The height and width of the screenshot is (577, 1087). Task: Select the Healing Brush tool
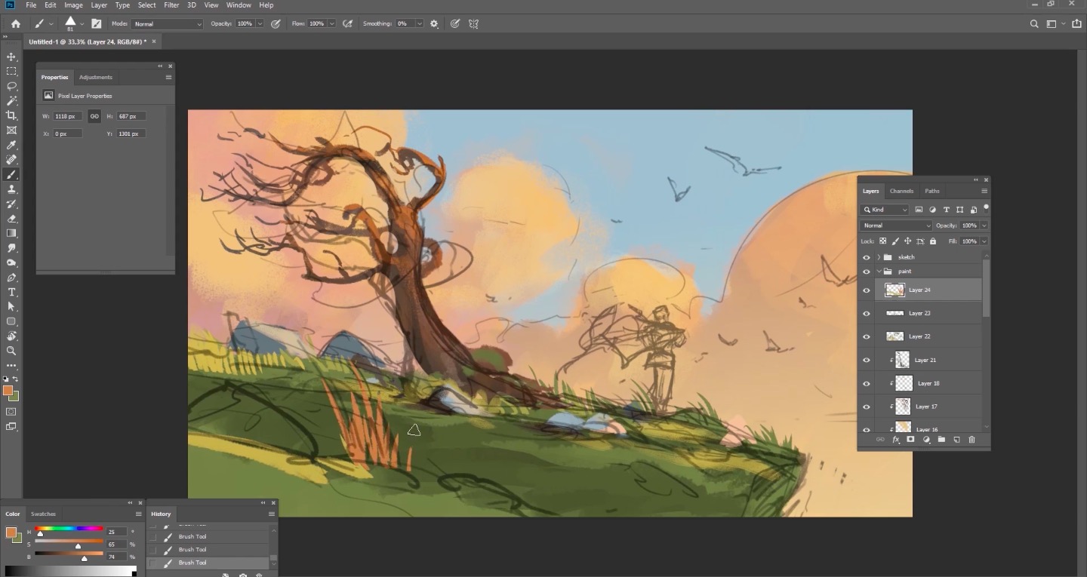[11, 159]
